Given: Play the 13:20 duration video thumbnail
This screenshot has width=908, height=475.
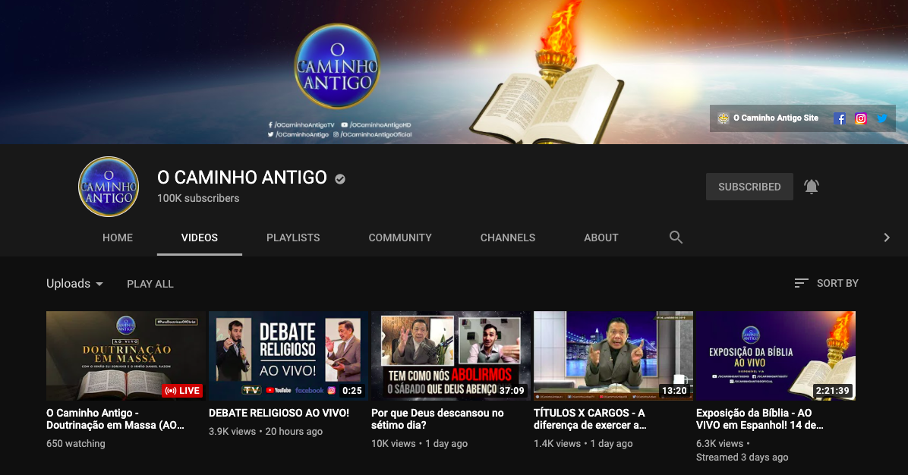Looking at the screenshot, I should click(x=613, y=356).
